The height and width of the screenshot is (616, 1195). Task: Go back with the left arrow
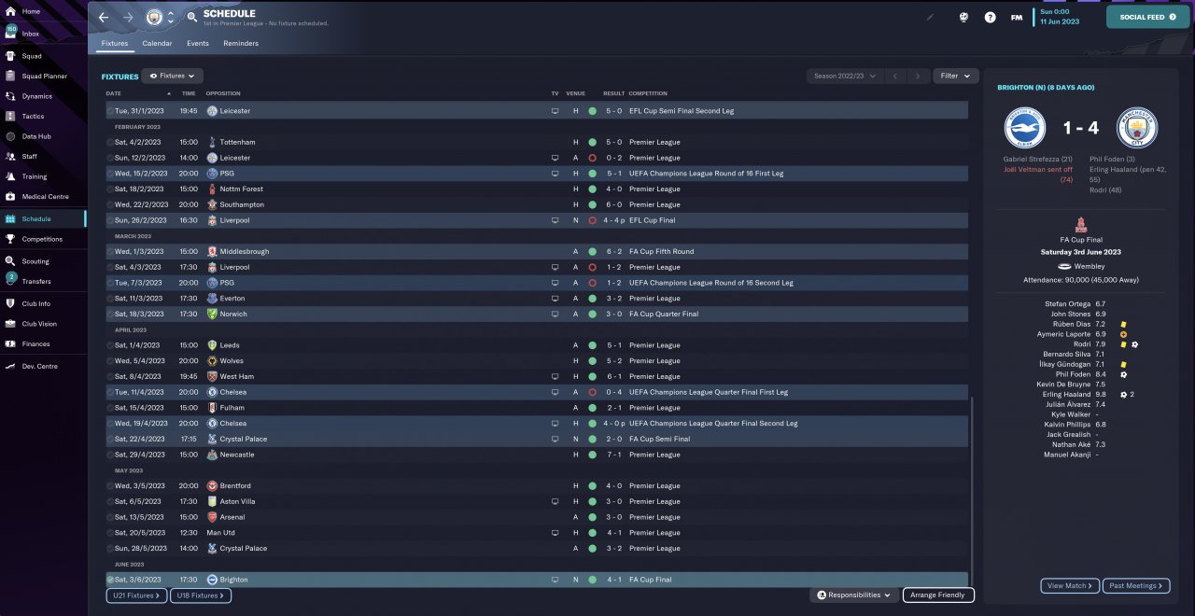(x=104, y=17)
